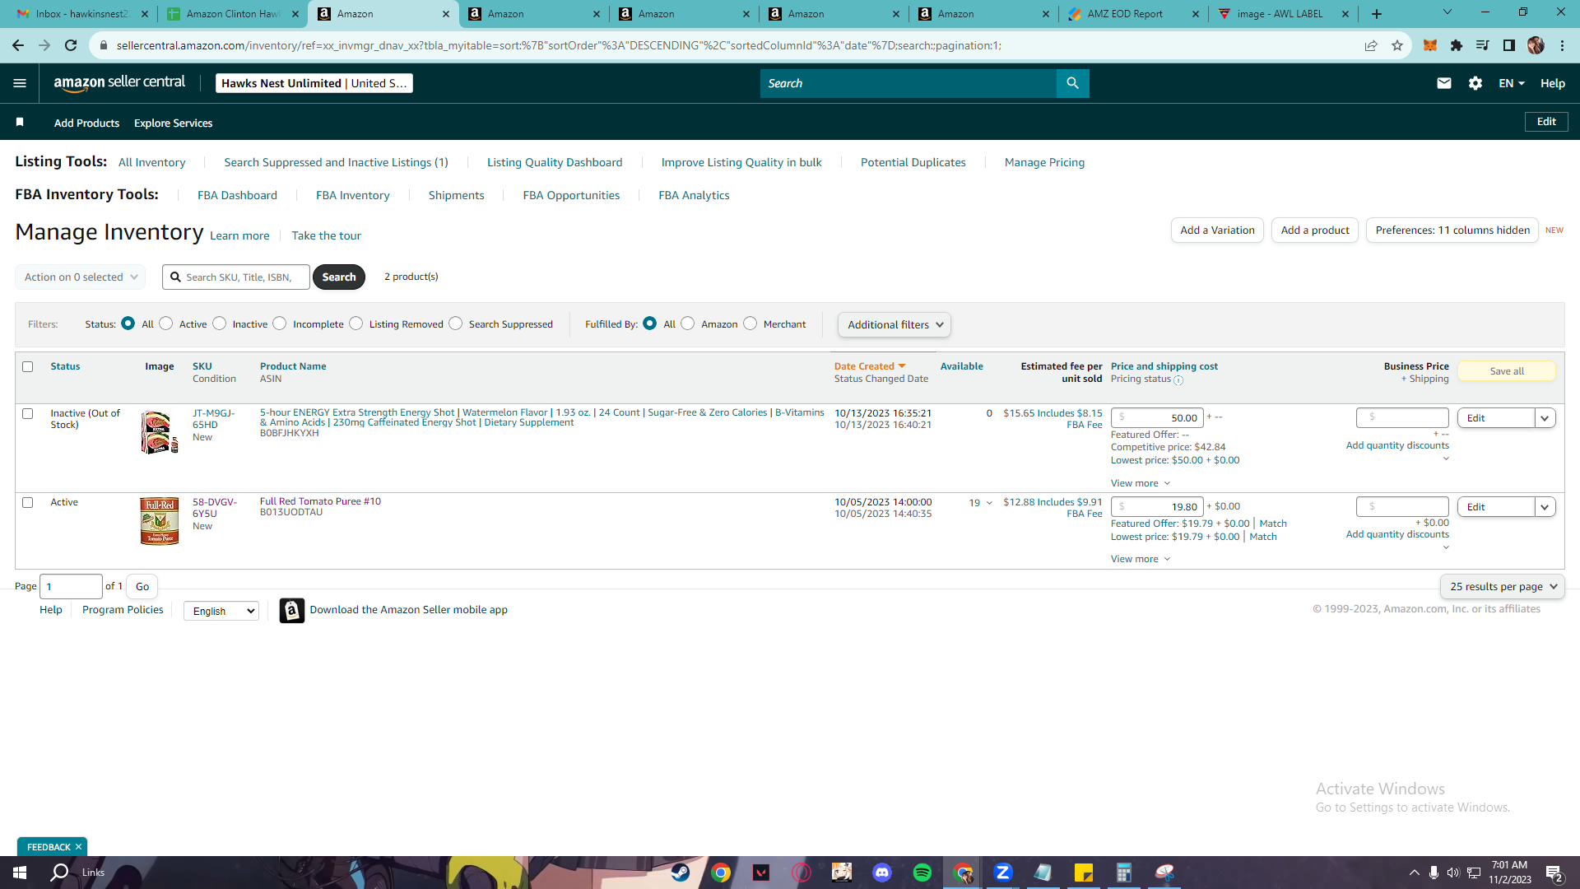
Task: Click the Pricing status info icon
Action: tap(1178, 380)
